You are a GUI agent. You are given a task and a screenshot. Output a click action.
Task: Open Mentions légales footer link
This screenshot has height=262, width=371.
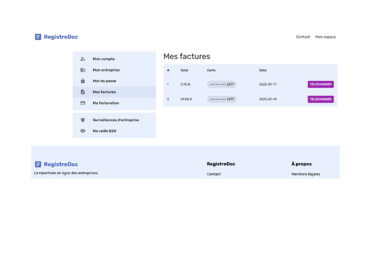pyautogui.click(x=306, y=174)
